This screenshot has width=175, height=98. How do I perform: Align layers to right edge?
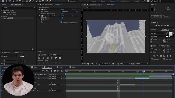tap(48, 58)
